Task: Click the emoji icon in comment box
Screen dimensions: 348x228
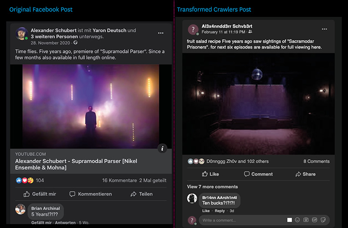Action: (298, 220)
